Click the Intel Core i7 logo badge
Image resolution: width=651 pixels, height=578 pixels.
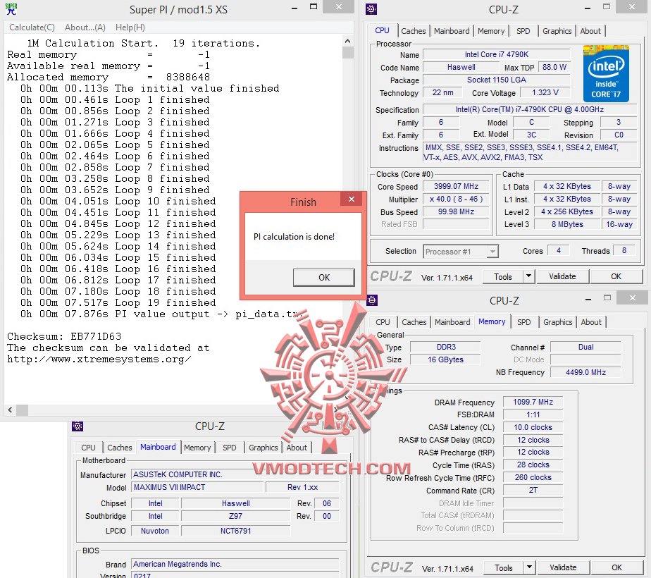click(x=606, y=73)
